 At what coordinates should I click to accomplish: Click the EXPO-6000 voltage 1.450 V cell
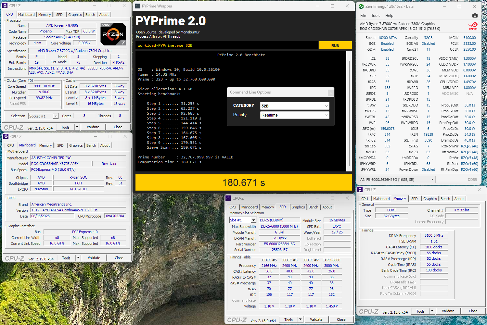(x=332, y=306)
